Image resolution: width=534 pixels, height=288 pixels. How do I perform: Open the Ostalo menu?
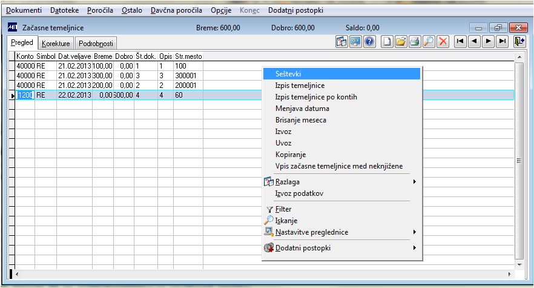[x=132, y=10]
